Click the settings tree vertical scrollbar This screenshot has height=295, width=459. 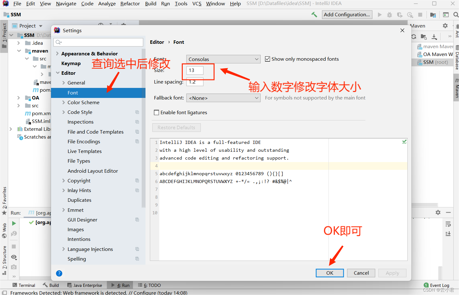point(144,128)
